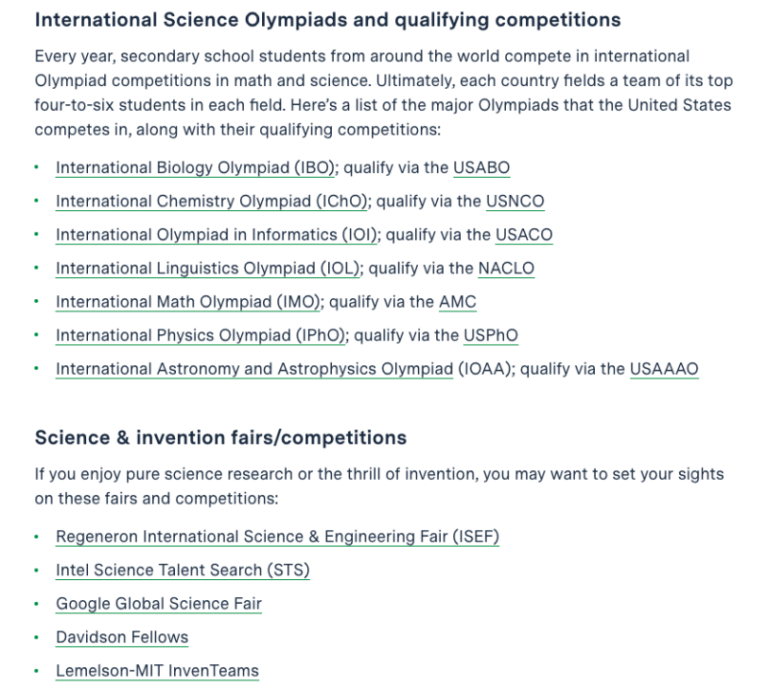Open Intel Science Talent Search (STS) link

click(183, 570)
